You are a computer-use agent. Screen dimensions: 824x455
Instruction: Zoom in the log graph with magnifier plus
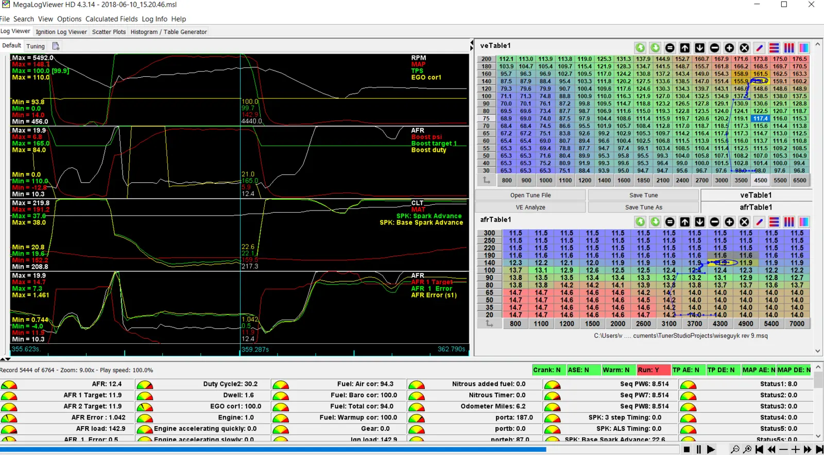click(747, 449)
